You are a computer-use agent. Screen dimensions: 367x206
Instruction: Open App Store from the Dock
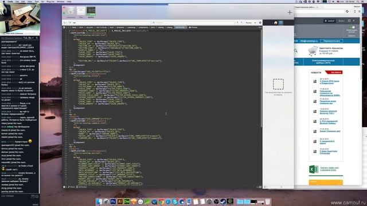(168, 201)
